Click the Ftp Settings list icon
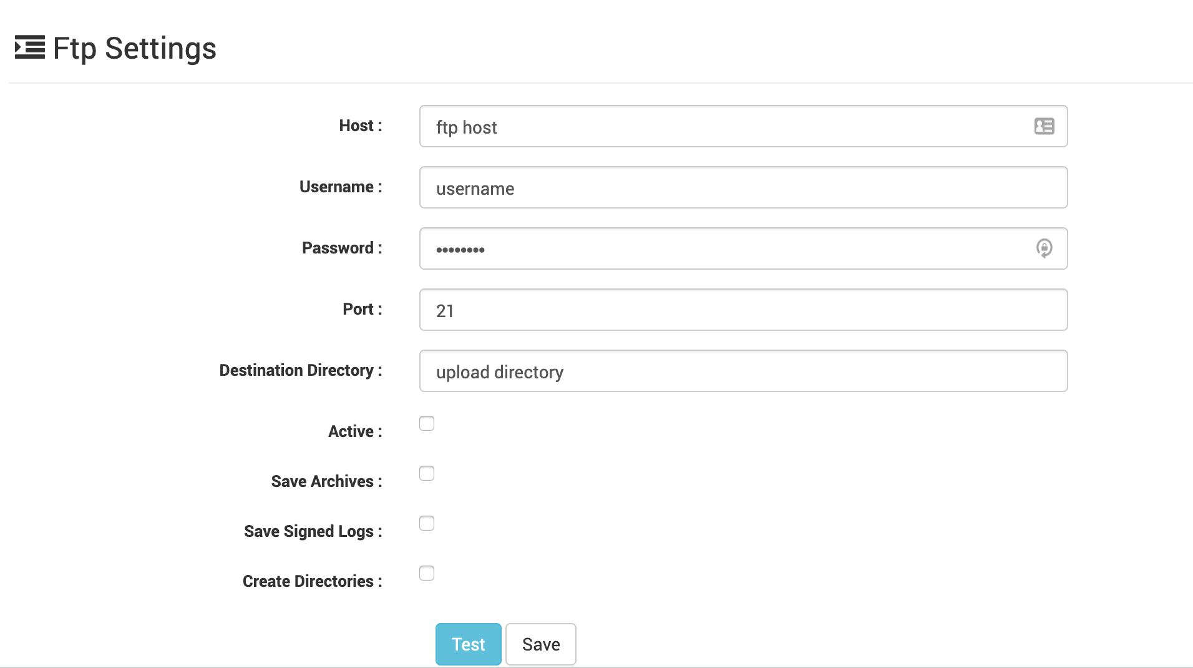The width and height of the screenshot is (1193, 668). pyautogui.click(x=29, y=47)
